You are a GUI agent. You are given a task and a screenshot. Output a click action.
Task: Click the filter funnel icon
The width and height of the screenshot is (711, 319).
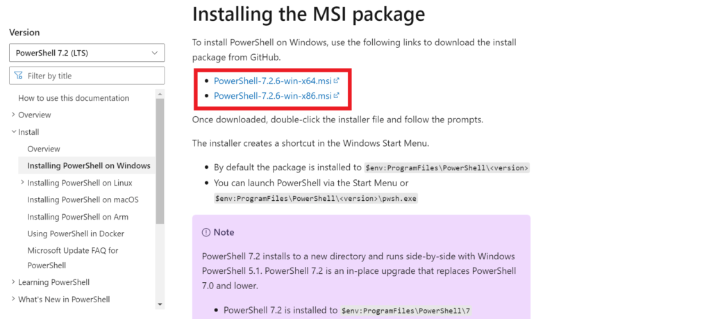click(x=18, y=76)
